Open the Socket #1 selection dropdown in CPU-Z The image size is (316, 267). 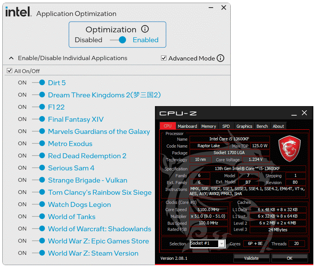coord(222,244)
